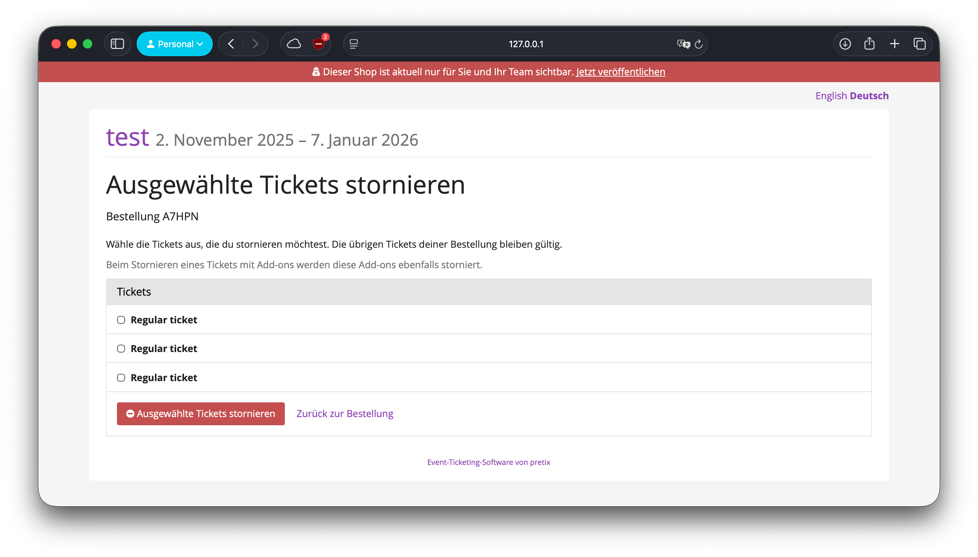Open a new tab with plus

tap(895, 44)
